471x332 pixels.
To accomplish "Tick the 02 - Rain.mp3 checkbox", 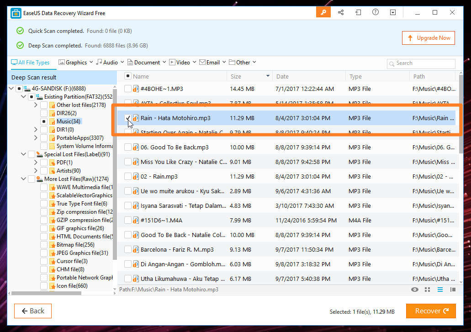I will click(127, 176).
